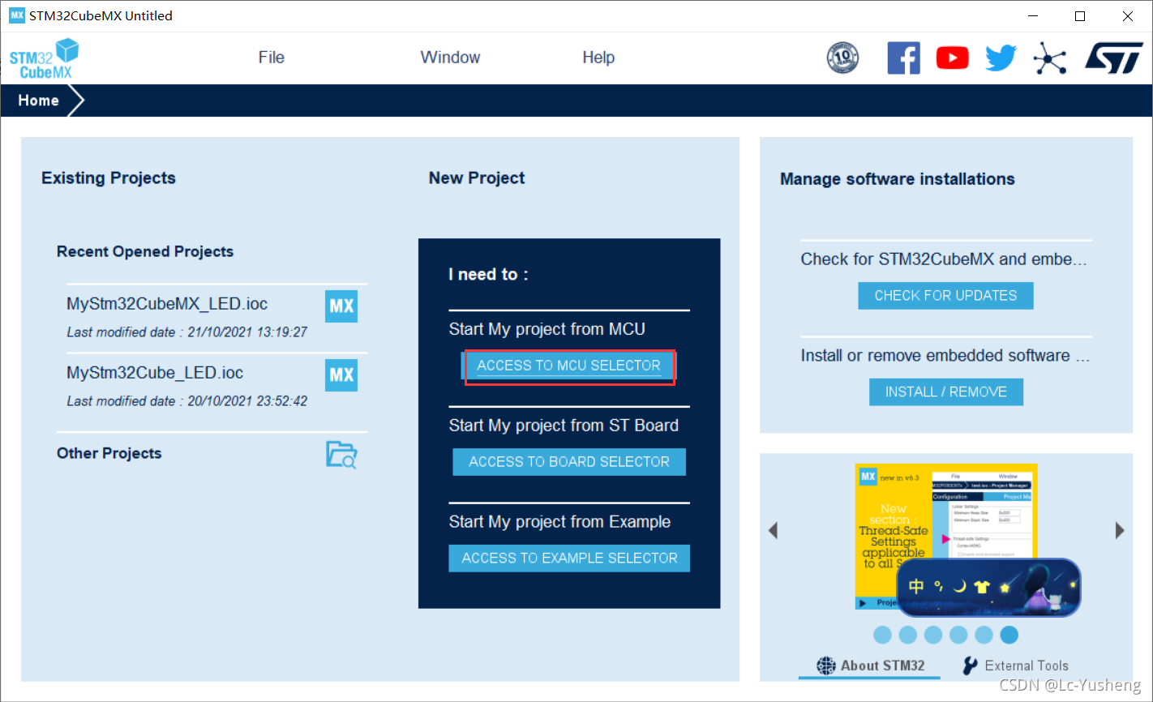The width and height of the screenshot is (1153, 702).
Task: Click the wrench icon by External Tools
Action: click(970, 666)
